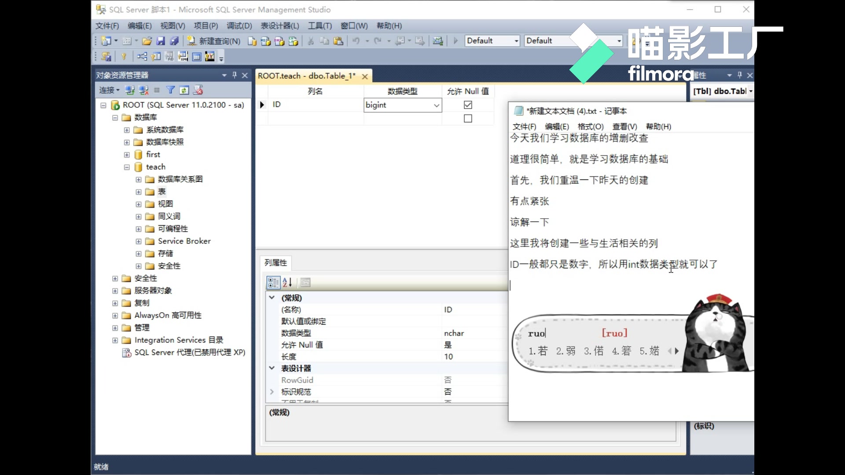Expand the 标识规范 expander in column properties

point(272,391)
